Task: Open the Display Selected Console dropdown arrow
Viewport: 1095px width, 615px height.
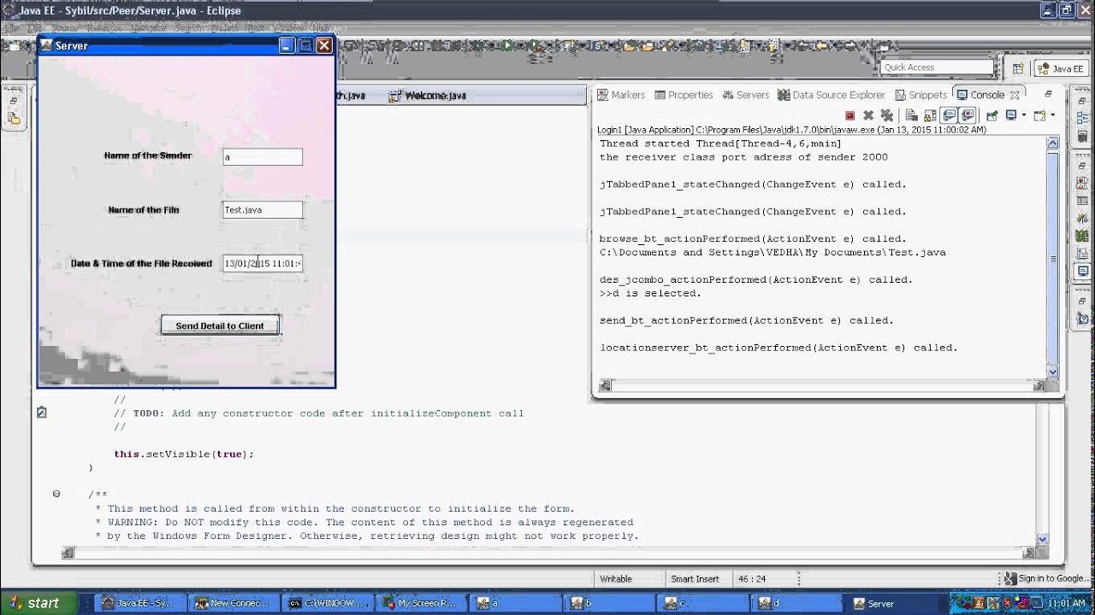Action: (x=1023, y=115)
